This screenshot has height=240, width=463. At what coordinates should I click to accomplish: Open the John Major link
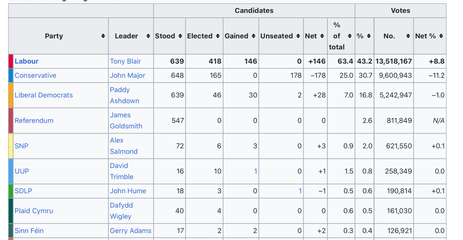tap(128, 75)
